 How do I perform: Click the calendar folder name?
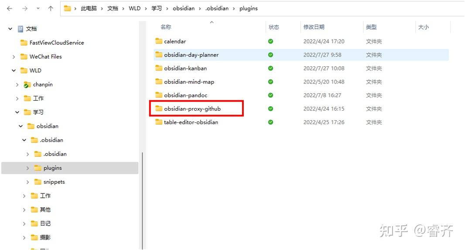pyautogui.click(x=175, y=41)
